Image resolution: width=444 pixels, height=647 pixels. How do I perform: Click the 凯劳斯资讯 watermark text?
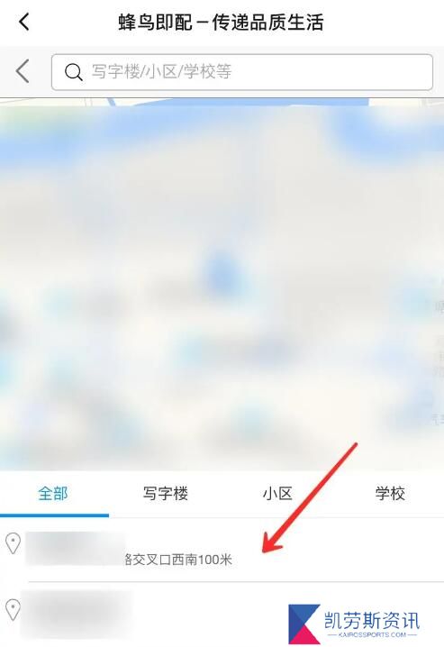(x=372, y=620)
